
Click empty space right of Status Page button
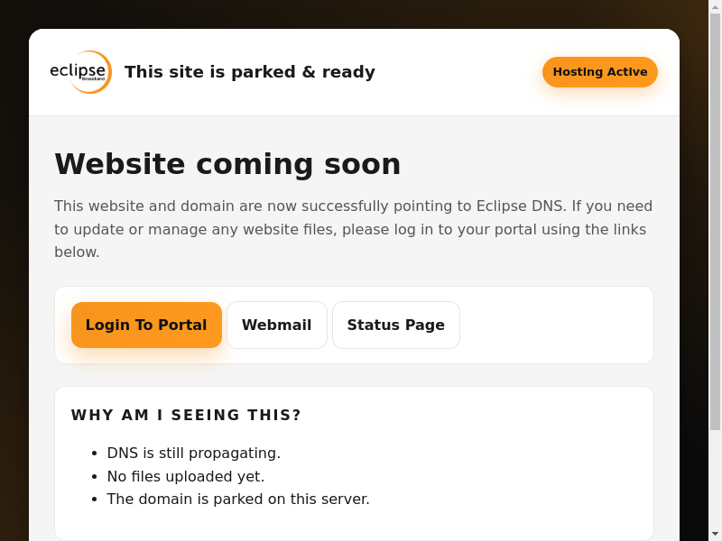point(555,326)
